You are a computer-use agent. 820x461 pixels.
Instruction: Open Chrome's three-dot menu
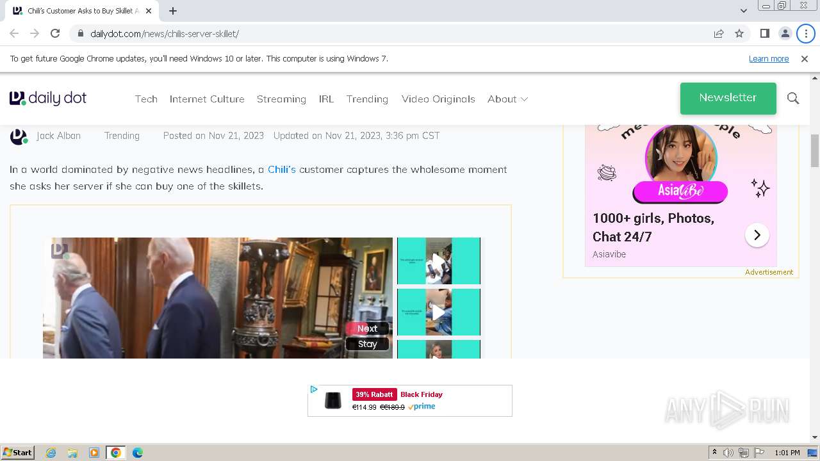(806, 33)
